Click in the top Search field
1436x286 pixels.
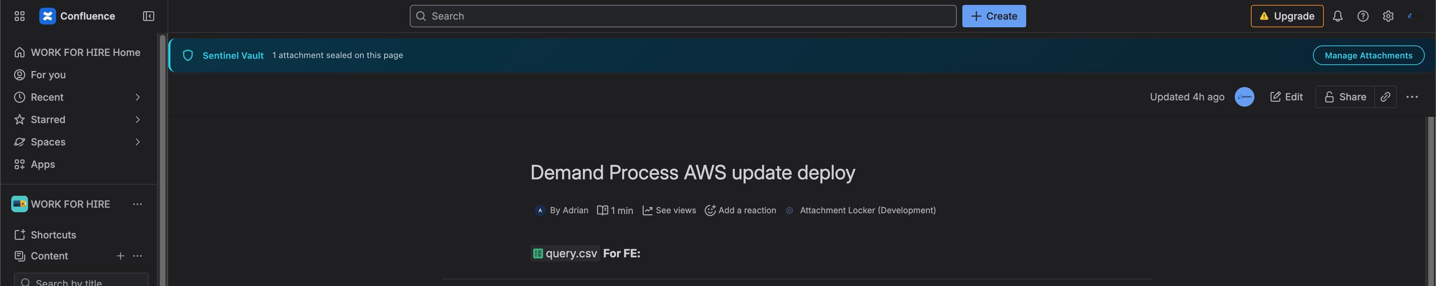(x=682, y=16)
